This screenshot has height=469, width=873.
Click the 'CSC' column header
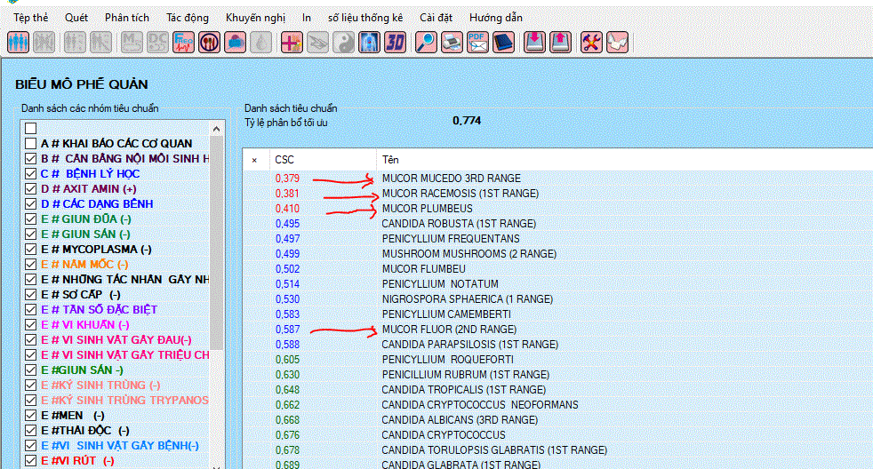(x=284, y=160)
